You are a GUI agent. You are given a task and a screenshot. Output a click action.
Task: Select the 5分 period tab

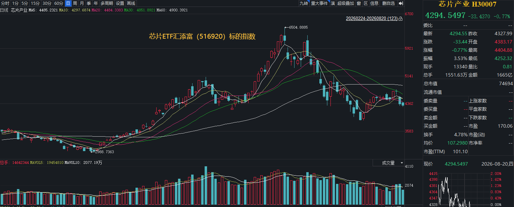point(25,3)
